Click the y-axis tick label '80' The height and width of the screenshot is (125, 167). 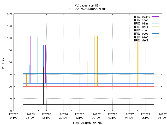(x=10, y=50)
